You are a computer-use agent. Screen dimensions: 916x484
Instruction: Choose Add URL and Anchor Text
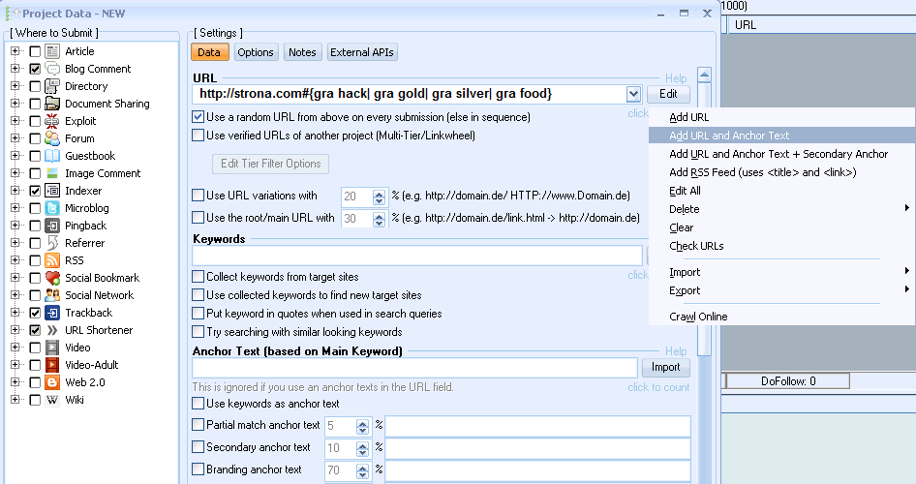pyautogui.click(x=729, y=136)
